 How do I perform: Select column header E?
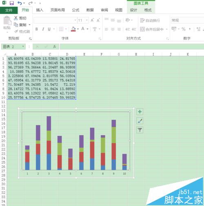(x=84, y=54)
